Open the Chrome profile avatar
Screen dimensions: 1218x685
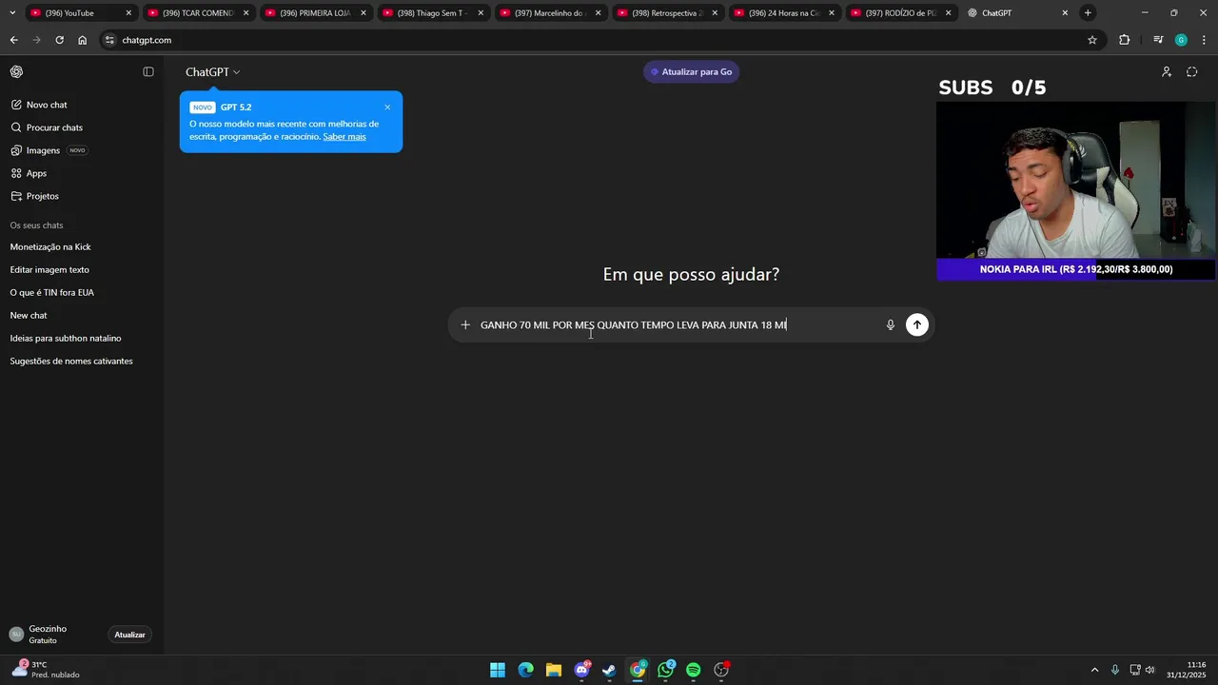1181,40
